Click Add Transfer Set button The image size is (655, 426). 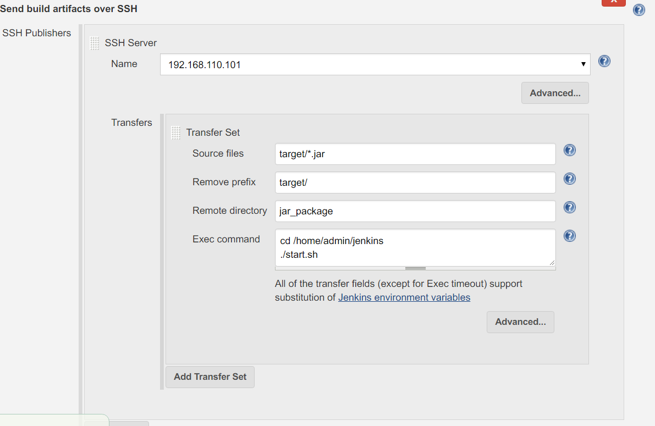210,377
